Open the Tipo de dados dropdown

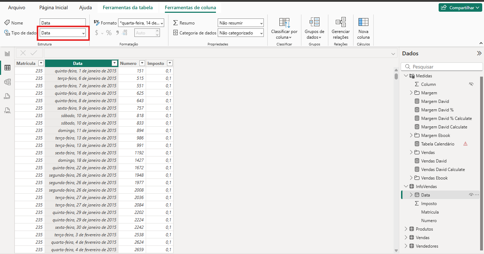point(63,33)
